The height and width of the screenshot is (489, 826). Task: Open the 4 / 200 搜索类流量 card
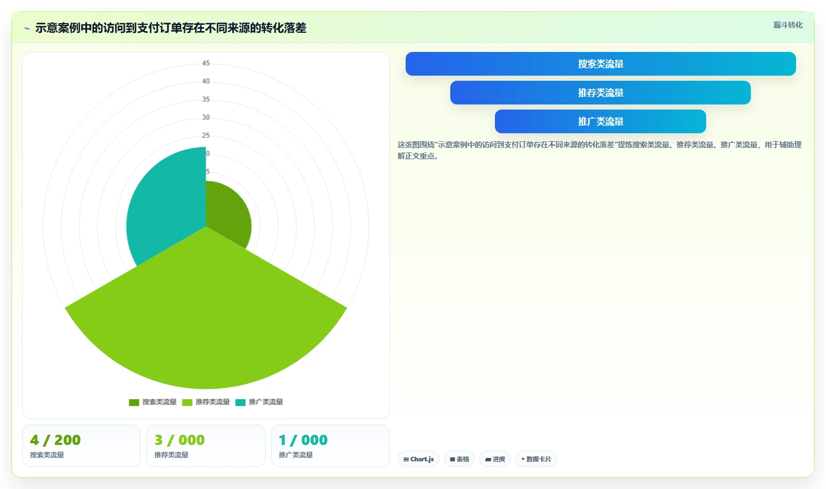[81, 446]
